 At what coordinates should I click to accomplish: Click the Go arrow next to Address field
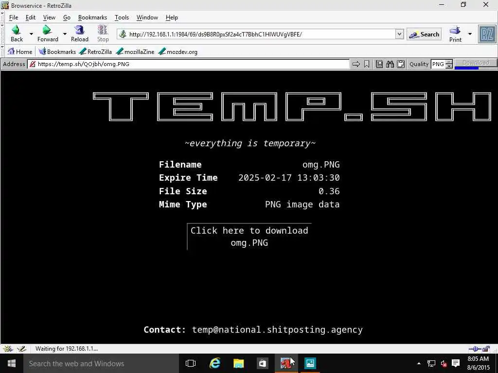pos(356,64)
